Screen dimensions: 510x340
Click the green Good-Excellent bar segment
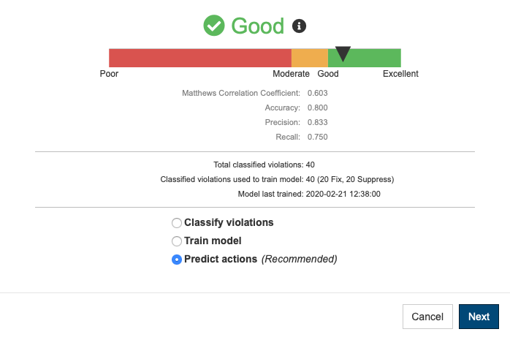[365, 58]
